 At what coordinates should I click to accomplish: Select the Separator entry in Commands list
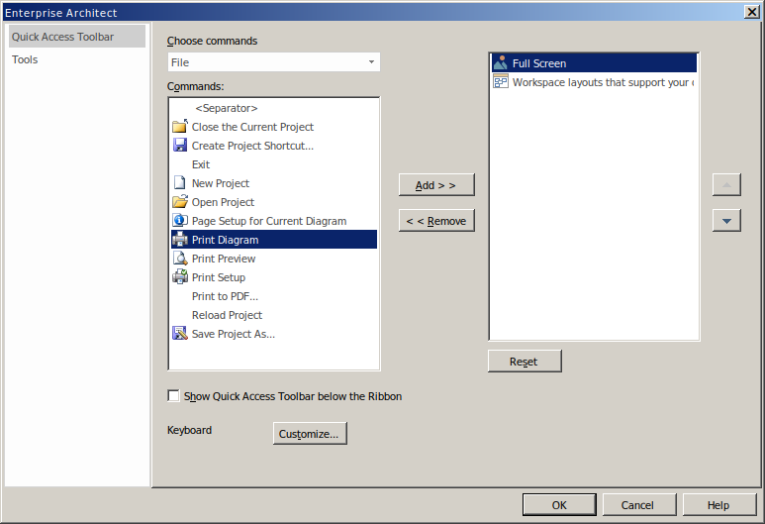(227, 108)
